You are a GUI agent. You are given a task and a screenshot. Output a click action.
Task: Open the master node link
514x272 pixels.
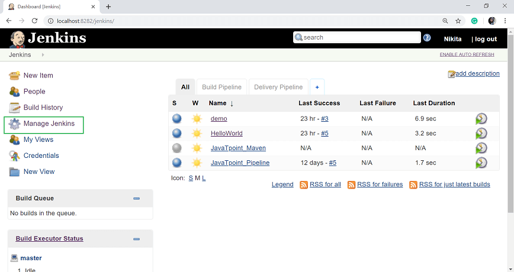[x=31, y=258]
